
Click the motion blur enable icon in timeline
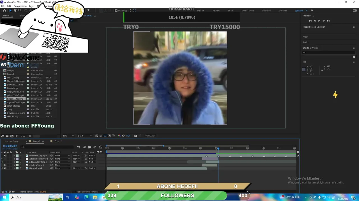tap(94, 147)
